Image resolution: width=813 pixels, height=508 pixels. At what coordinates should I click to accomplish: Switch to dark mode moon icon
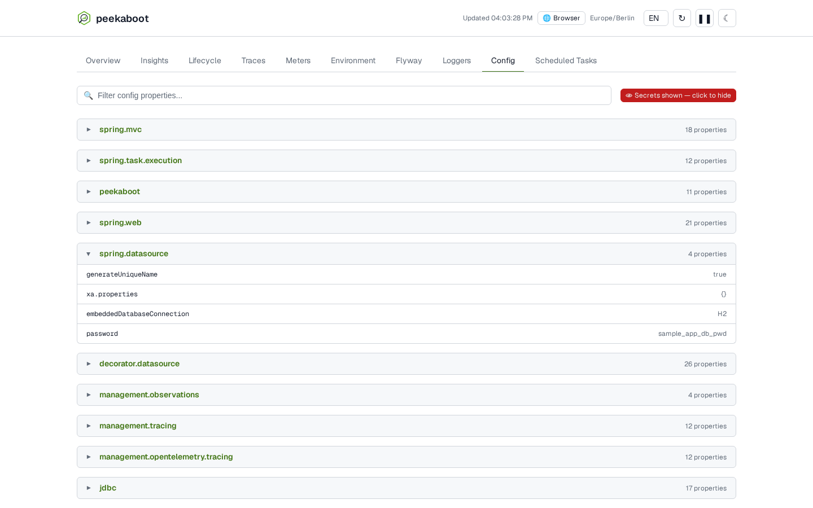pos(727,18)
